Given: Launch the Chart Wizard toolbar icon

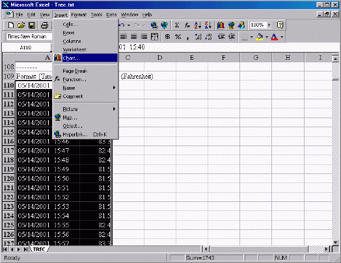Looking at the screenshot, I should (x=221, y=25).
